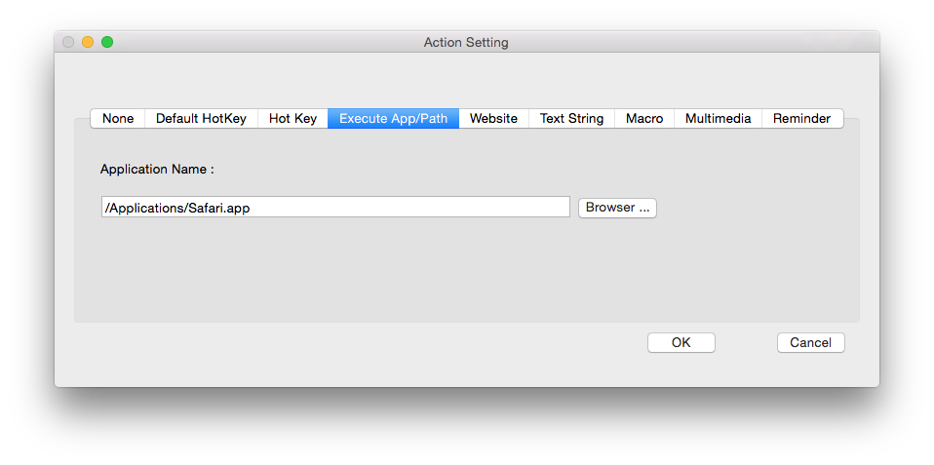Open the Text String tab
The height and width of the screenshot is (465, 934).
coord(571,118)
